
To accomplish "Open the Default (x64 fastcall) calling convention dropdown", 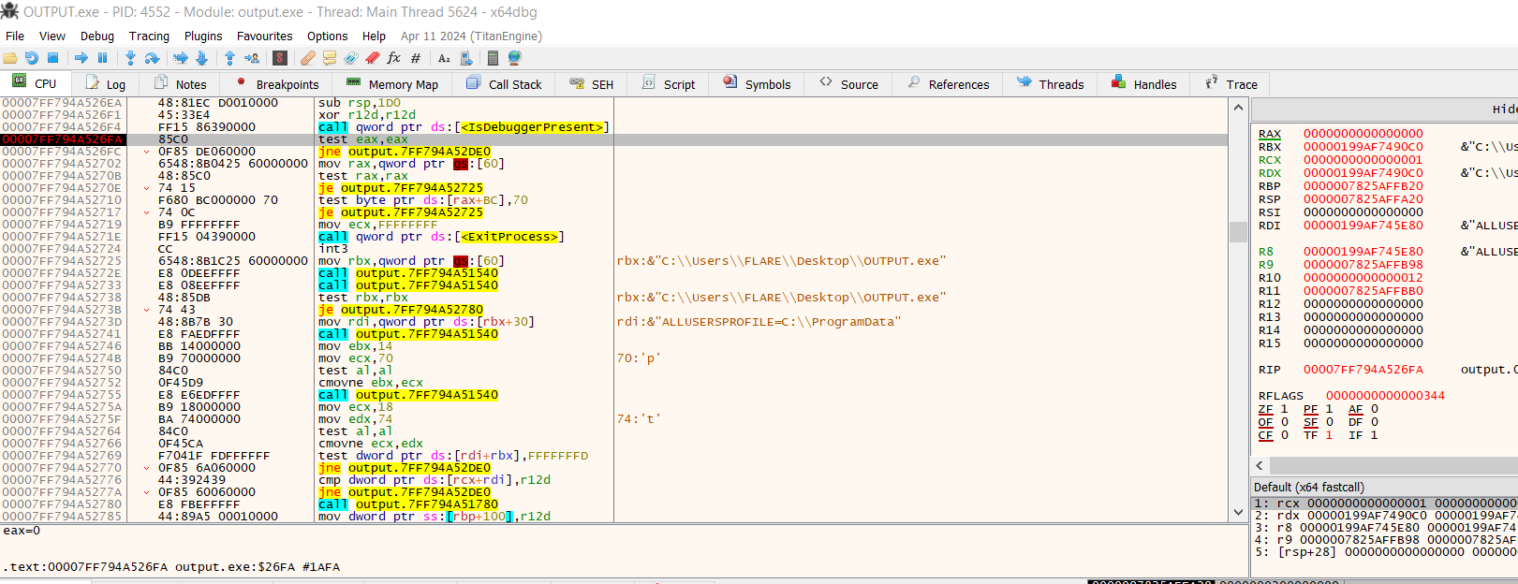I will [1309, 487].
